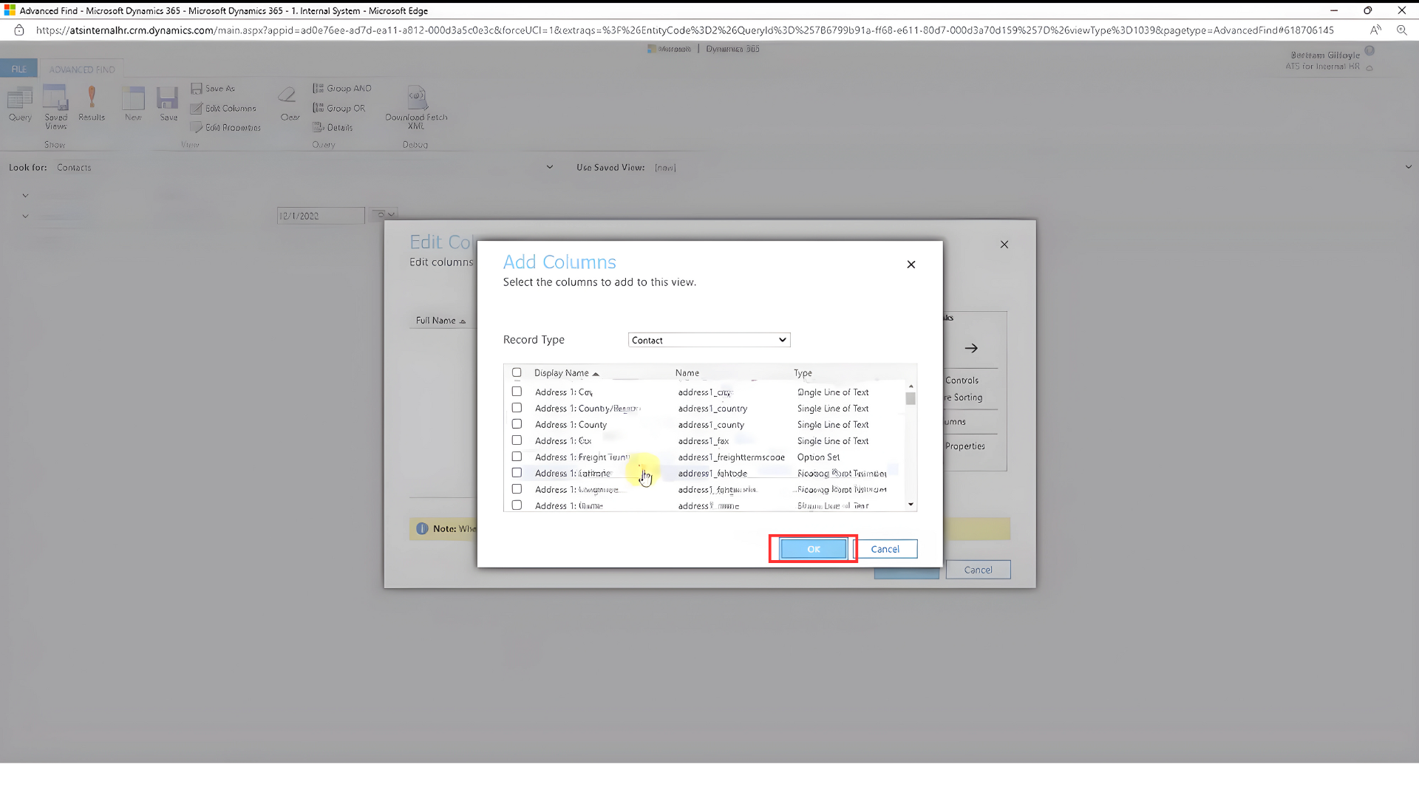Screen dimensions: 1419x798
Task: Check the Address 1: Country/Region checkbox
Action: pos(517,408)
